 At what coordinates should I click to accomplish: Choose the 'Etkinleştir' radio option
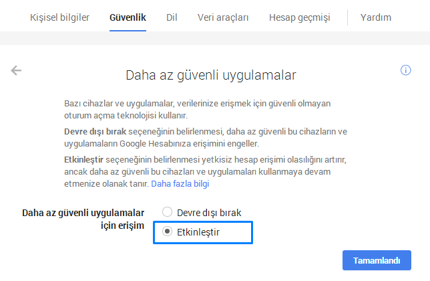[x=167, y=231]
